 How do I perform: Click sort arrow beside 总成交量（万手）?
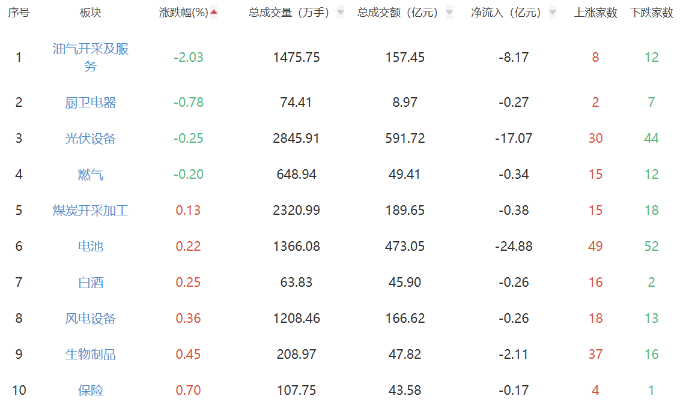pyautogui.click(x=341, y=13)
